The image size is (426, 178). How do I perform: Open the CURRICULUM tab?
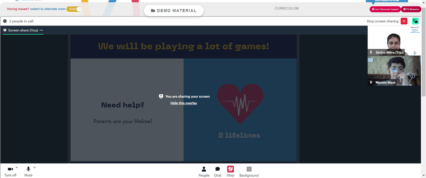(286, 8)
